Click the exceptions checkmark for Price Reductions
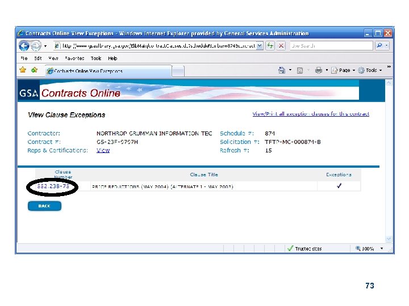409x306 pixels. pyautogui.click(x=339, y=186)
